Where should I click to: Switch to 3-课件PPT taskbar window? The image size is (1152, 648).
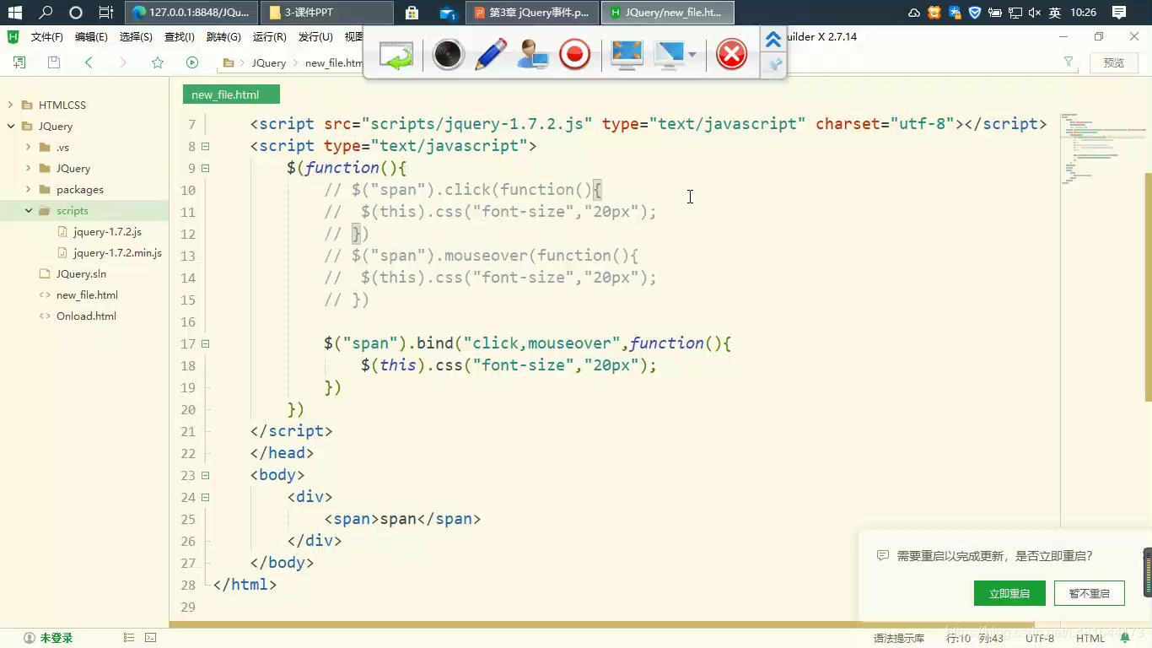tap(326, 13)
